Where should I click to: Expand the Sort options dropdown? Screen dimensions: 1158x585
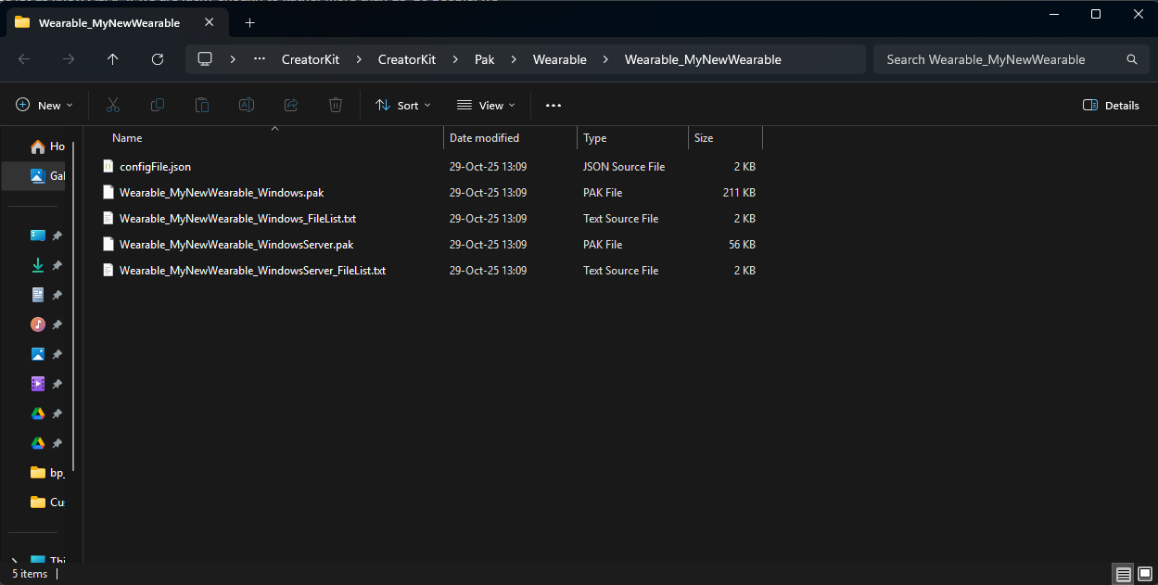point(403,106)
